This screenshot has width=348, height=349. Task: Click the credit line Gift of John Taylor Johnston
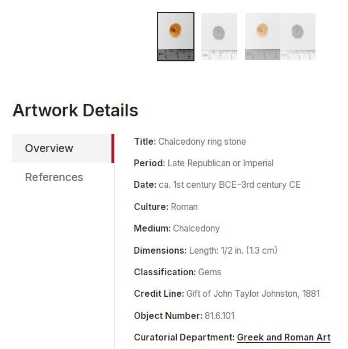click(x=242, y=293)
